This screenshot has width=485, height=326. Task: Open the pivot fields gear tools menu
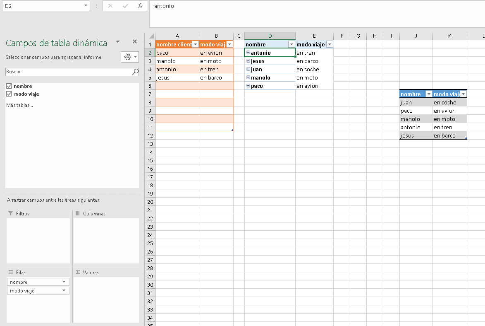129,57
